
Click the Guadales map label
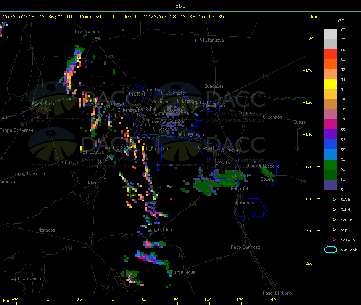click(x=214, y=86)
